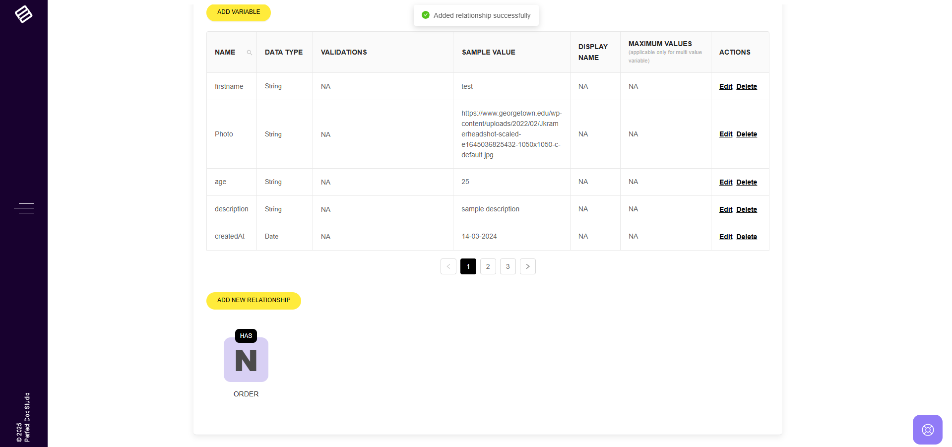Delete the description variable
The width and height of the screenshot is (952, 447).
point(747,209)
